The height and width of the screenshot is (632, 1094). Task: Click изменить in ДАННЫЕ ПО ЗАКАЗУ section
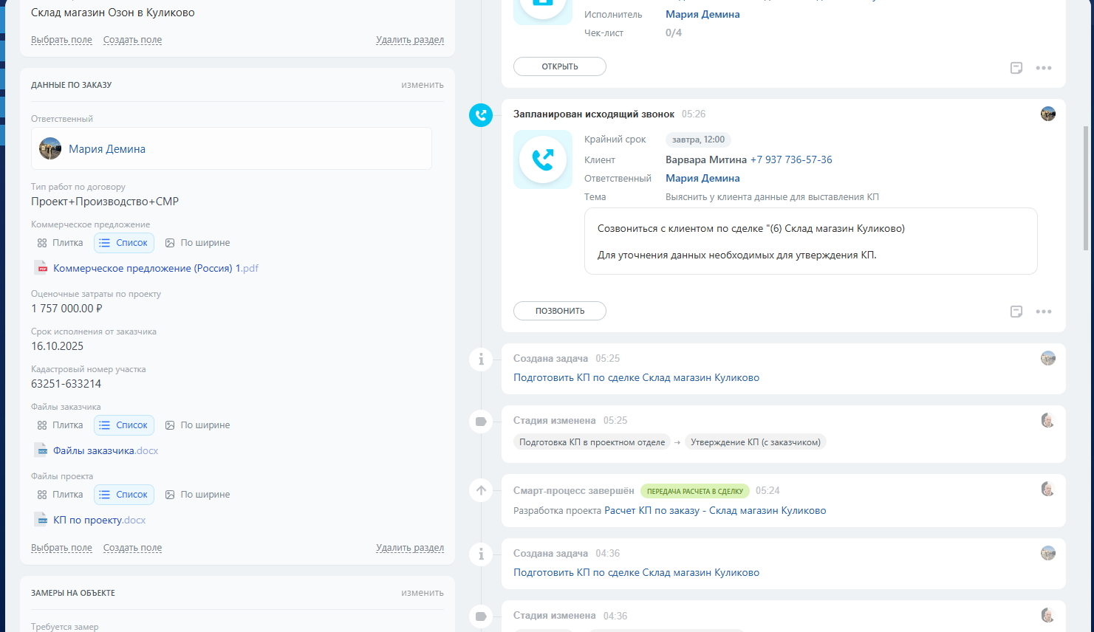click(422, 85)
